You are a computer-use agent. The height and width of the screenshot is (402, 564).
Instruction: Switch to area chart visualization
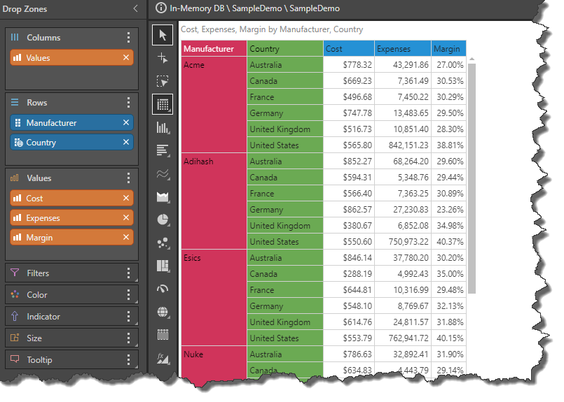163,197
